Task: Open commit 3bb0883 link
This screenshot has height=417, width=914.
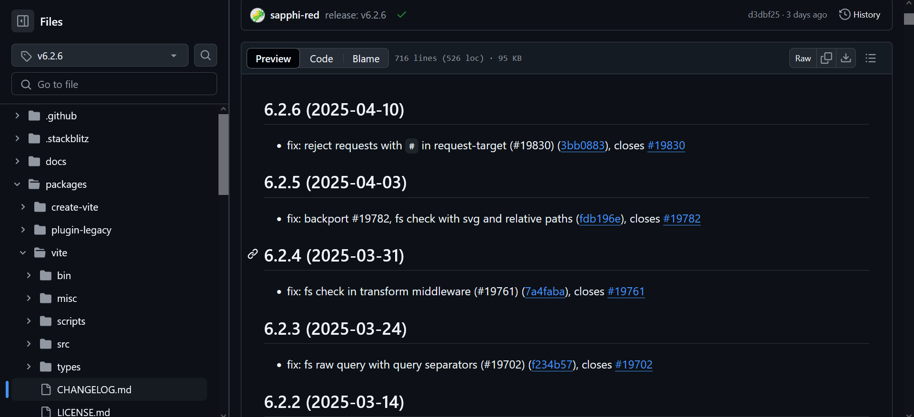Action: [x=583, y=145]
